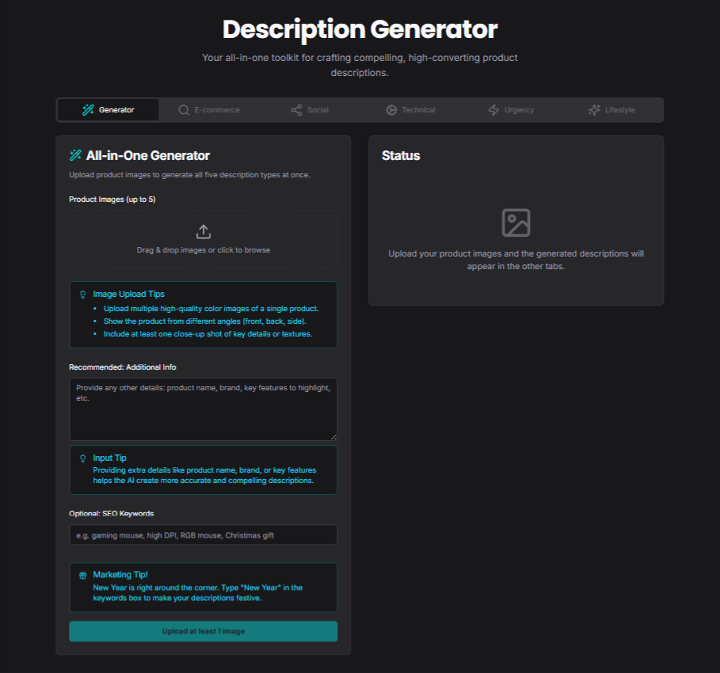Click the drag and drop browse area

pyautogui.click(x=203, y=239)
